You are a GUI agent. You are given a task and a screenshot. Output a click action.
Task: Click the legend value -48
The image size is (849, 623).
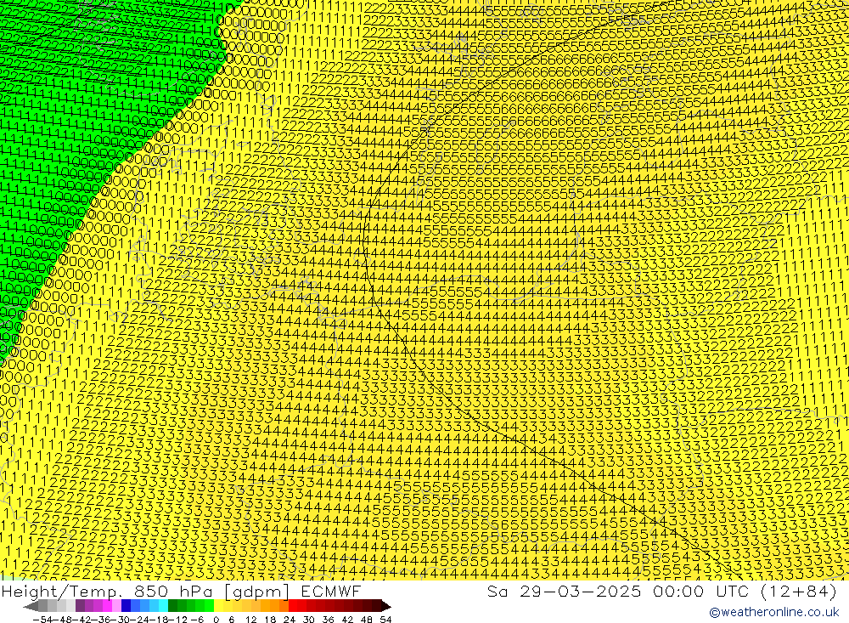point(62,620)
